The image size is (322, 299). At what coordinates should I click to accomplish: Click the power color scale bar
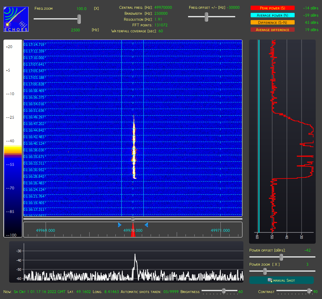click(x=13, y=139)
